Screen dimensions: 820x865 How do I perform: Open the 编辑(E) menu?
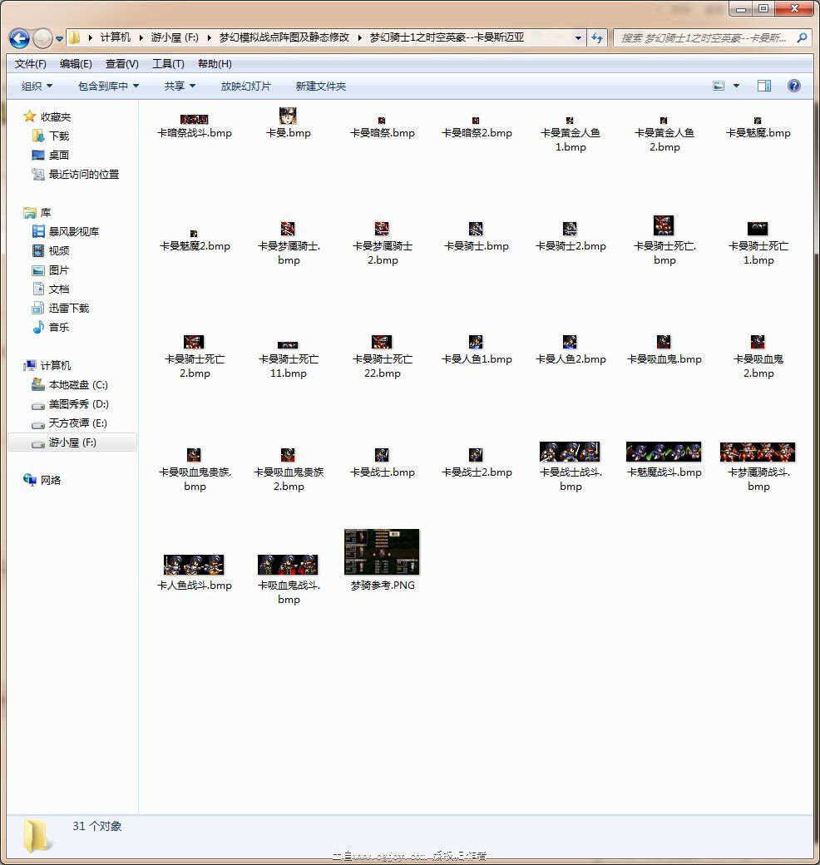coord(76,63)
